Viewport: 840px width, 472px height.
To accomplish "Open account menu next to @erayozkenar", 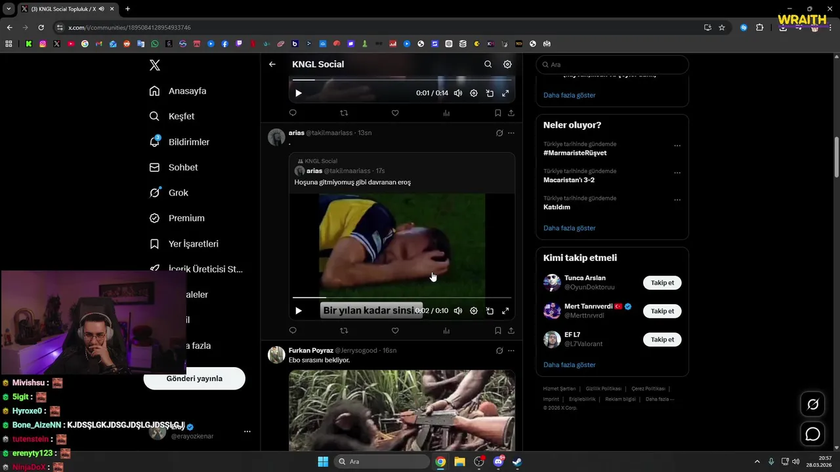I will (247, 431).
